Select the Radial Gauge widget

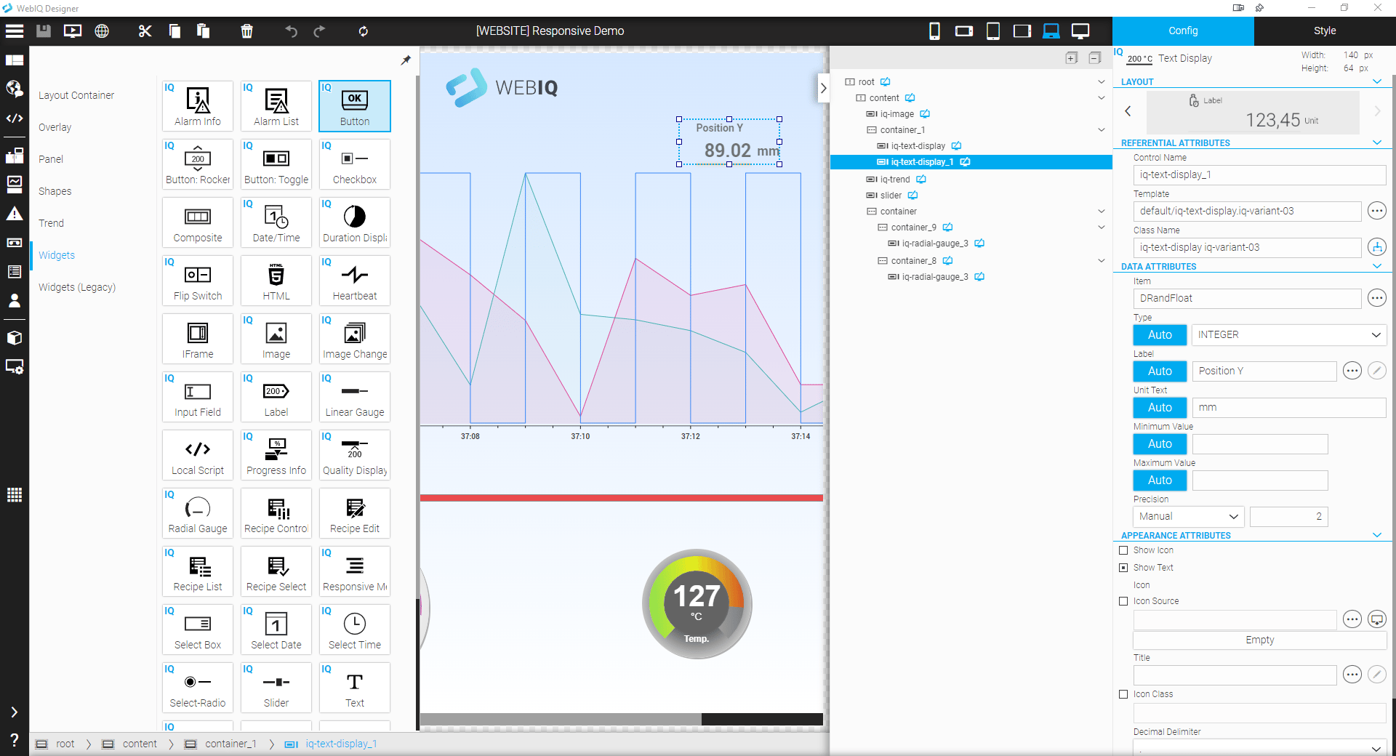[198, 513]
